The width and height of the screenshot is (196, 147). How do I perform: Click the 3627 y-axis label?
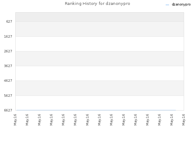coord(8,66)
